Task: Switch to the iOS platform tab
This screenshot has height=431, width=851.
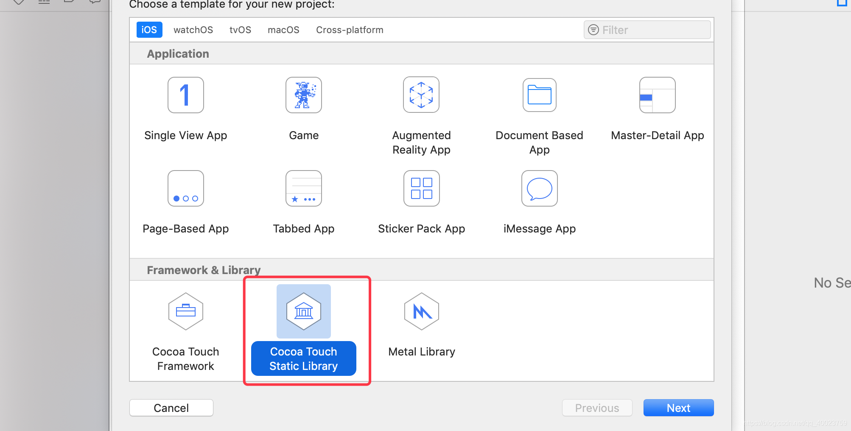Action: tap(149, 30)
